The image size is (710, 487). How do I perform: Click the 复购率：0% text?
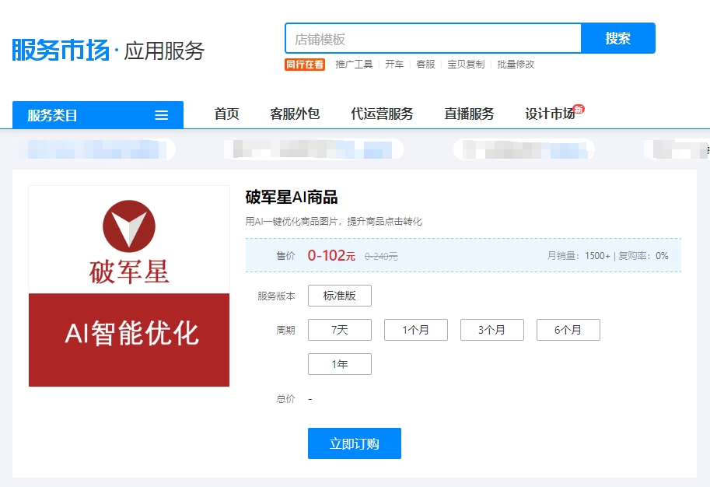pos(643,255)
